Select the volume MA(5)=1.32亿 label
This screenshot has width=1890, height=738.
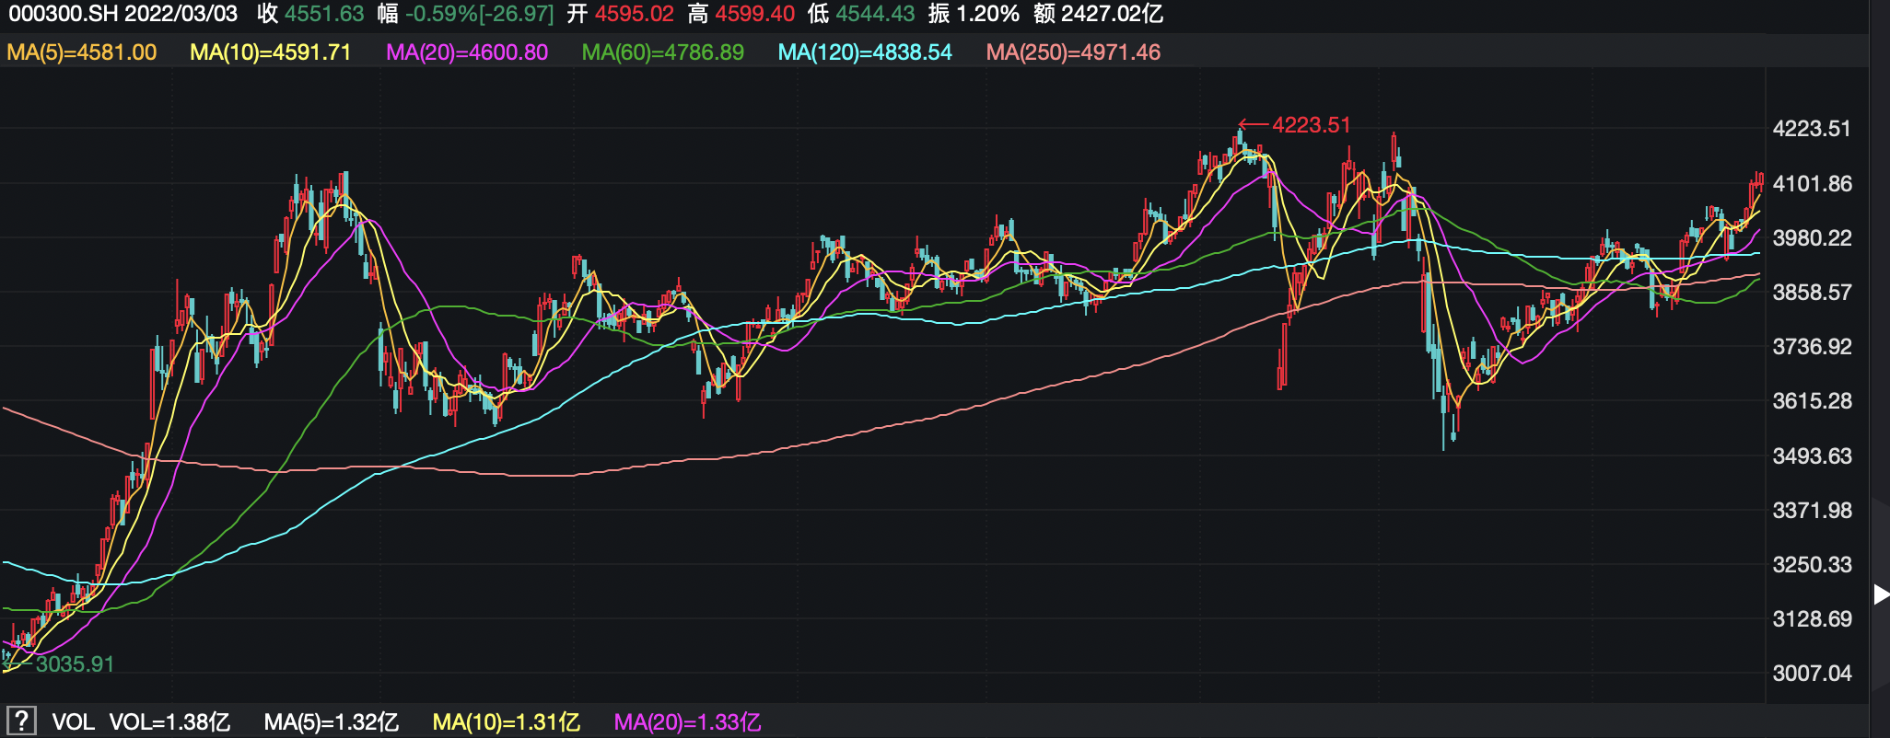[331, 722]
